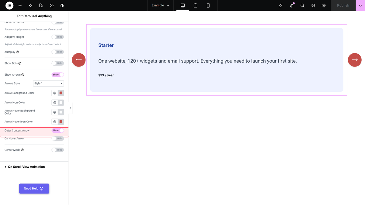Disable the Show Arrows switch
Screen dimensions: 365x205
pyautogui.click(x=57, y=75)
